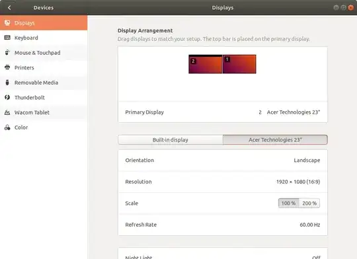The width and height of the screenshot is (357, 259).
Task: Switch to the Built-in display tab
Action: (x=171, y=140)
